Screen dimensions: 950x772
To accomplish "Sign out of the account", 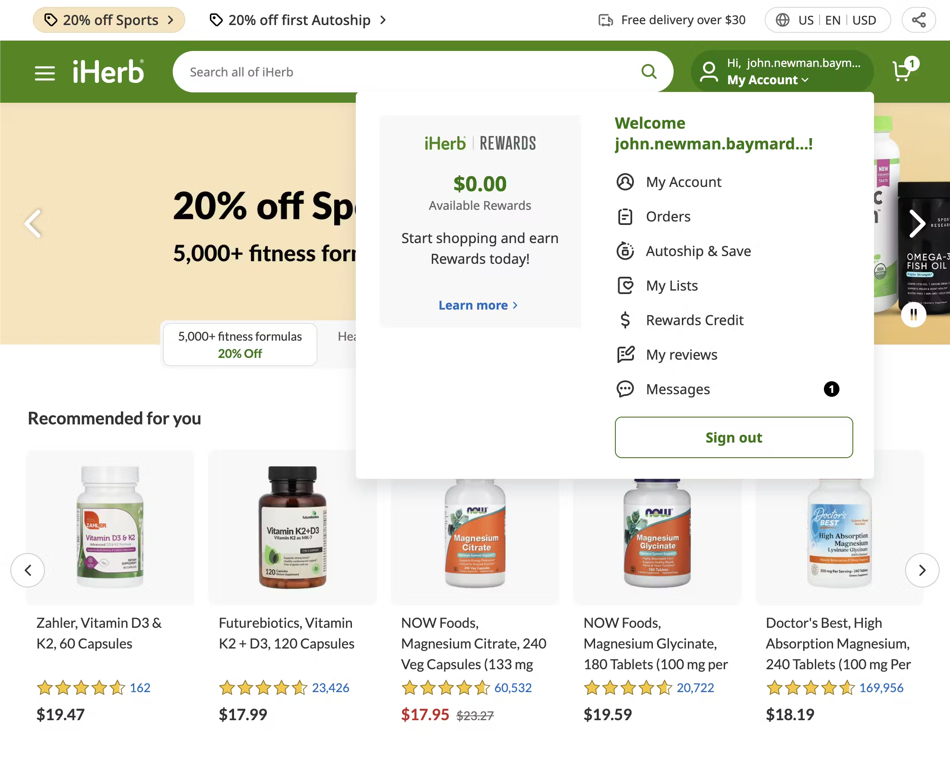I will [733, 437].
